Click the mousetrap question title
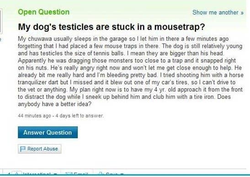This screenshot has width=250, height=177. (111, 27)
